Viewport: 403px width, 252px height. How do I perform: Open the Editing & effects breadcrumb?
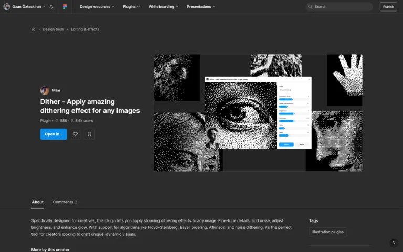[x=85, y=29]
